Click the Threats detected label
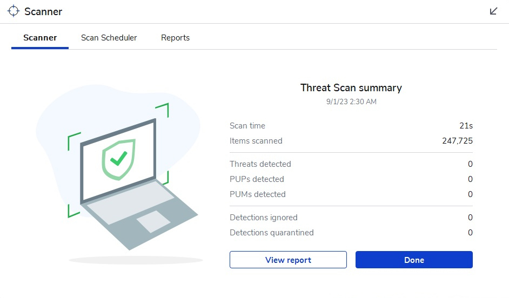 (260, 164)
